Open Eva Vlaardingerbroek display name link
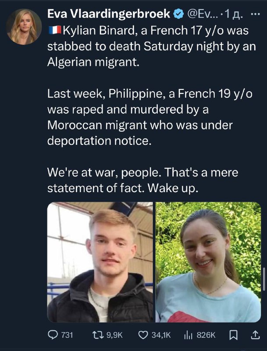 pos(109,14)
